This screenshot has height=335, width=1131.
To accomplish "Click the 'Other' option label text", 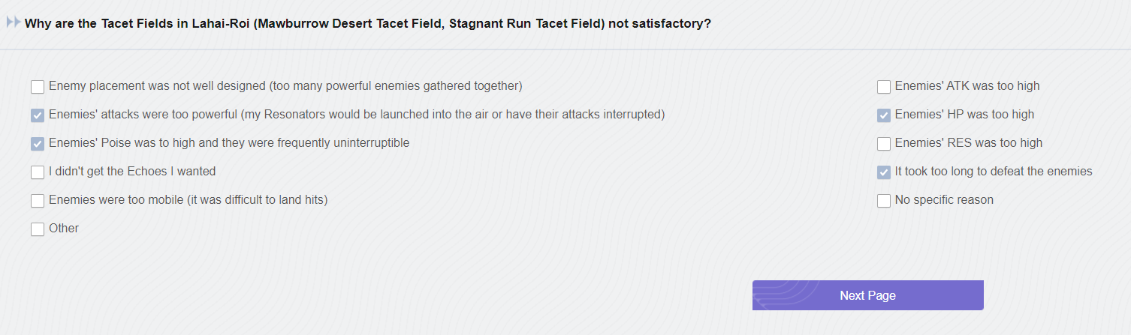I will (64, 229).
